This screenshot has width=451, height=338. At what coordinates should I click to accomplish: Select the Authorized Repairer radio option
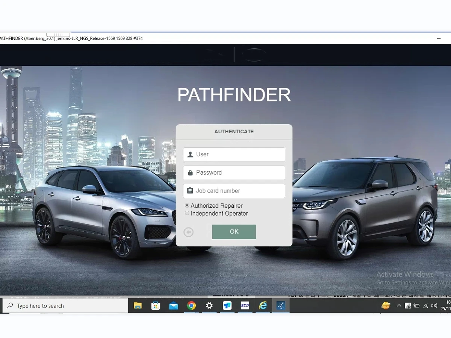[187, 205]
